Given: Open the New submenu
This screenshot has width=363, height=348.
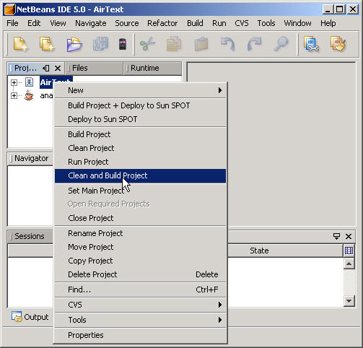Looking at the screenshot, I should tap(141, 90).
